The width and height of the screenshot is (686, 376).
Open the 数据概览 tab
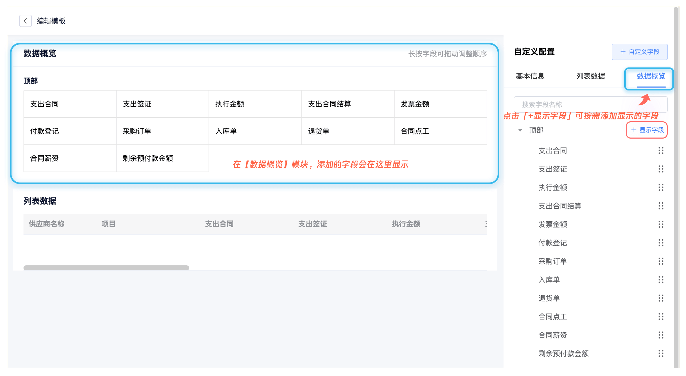651,76
